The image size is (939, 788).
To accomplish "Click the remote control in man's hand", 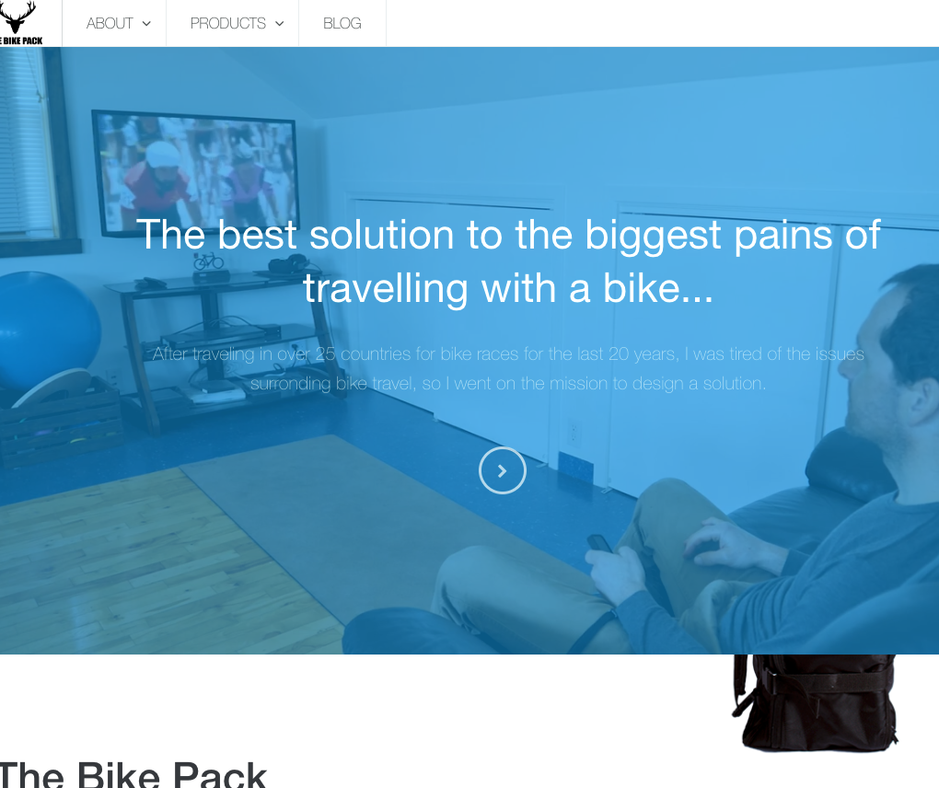I will point(600,543).
